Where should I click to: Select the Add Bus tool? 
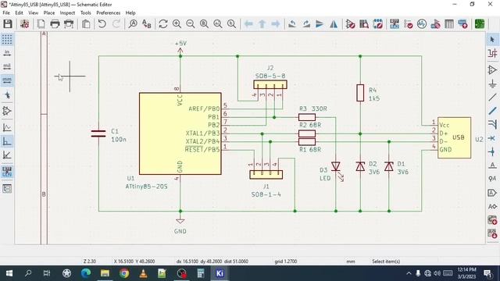click(492, 111)
